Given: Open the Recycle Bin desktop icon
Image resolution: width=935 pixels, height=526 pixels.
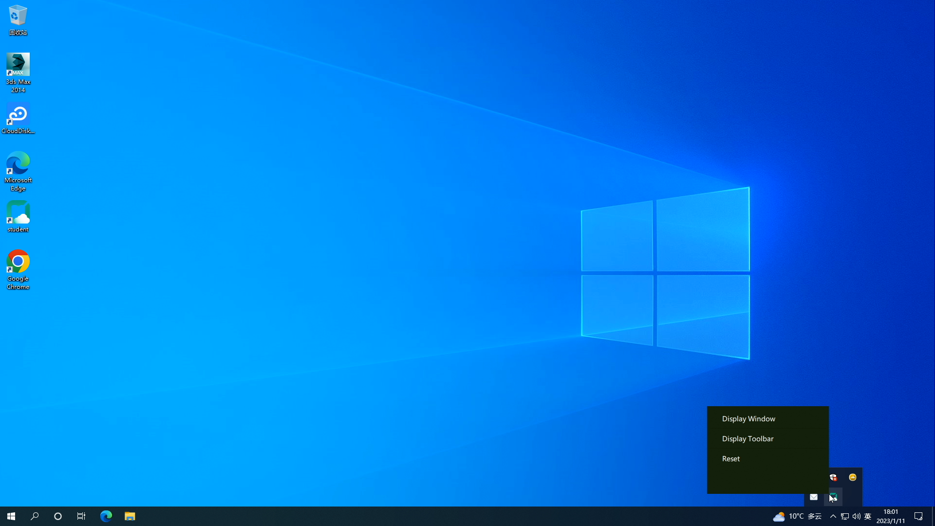Looking at the screenshot, I should click(18, 20).
